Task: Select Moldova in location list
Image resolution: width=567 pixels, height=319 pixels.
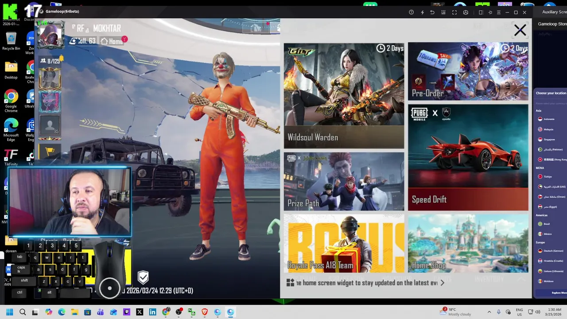Action: pyautogui.click(x=546, y=281)
